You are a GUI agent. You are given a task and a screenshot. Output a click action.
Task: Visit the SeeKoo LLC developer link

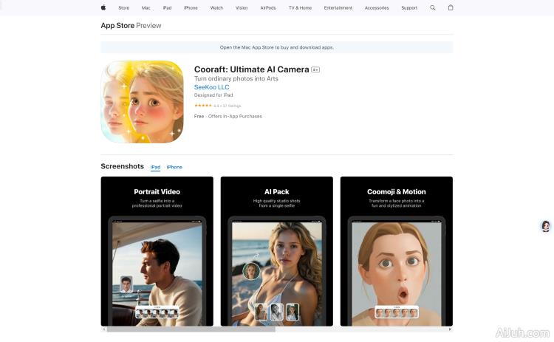click(211, 87)
